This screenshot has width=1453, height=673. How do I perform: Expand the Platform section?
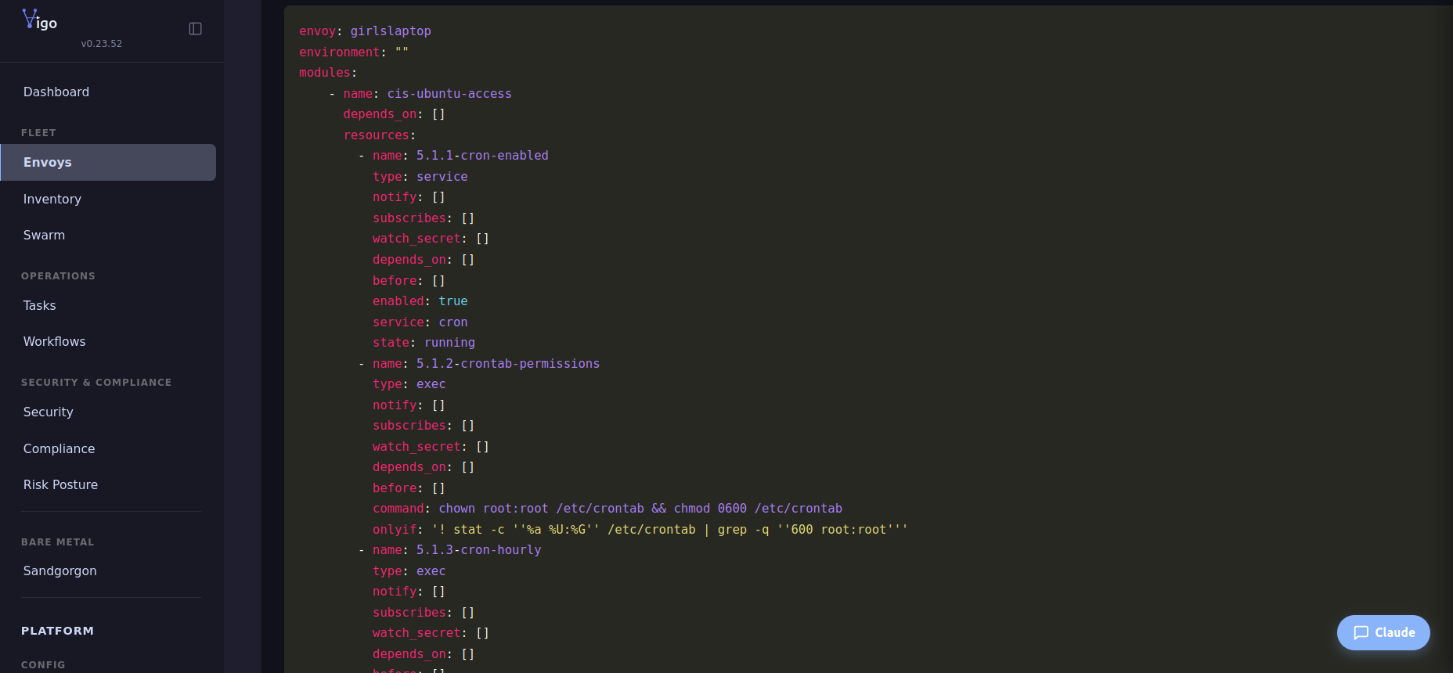58,631
